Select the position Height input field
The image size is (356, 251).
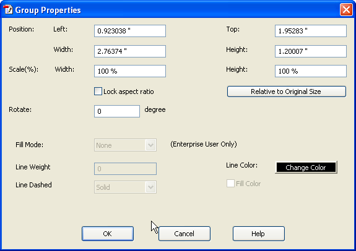[311, 51]
